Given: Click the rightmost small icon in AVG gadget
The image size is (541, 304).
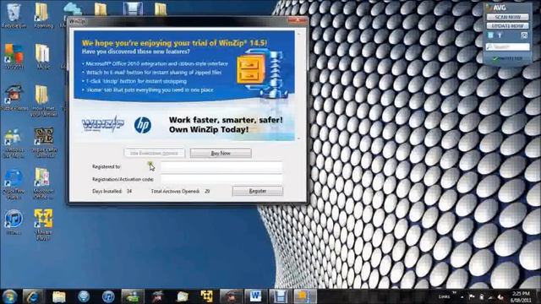Looking at the screenshot, I should [524, 35].
